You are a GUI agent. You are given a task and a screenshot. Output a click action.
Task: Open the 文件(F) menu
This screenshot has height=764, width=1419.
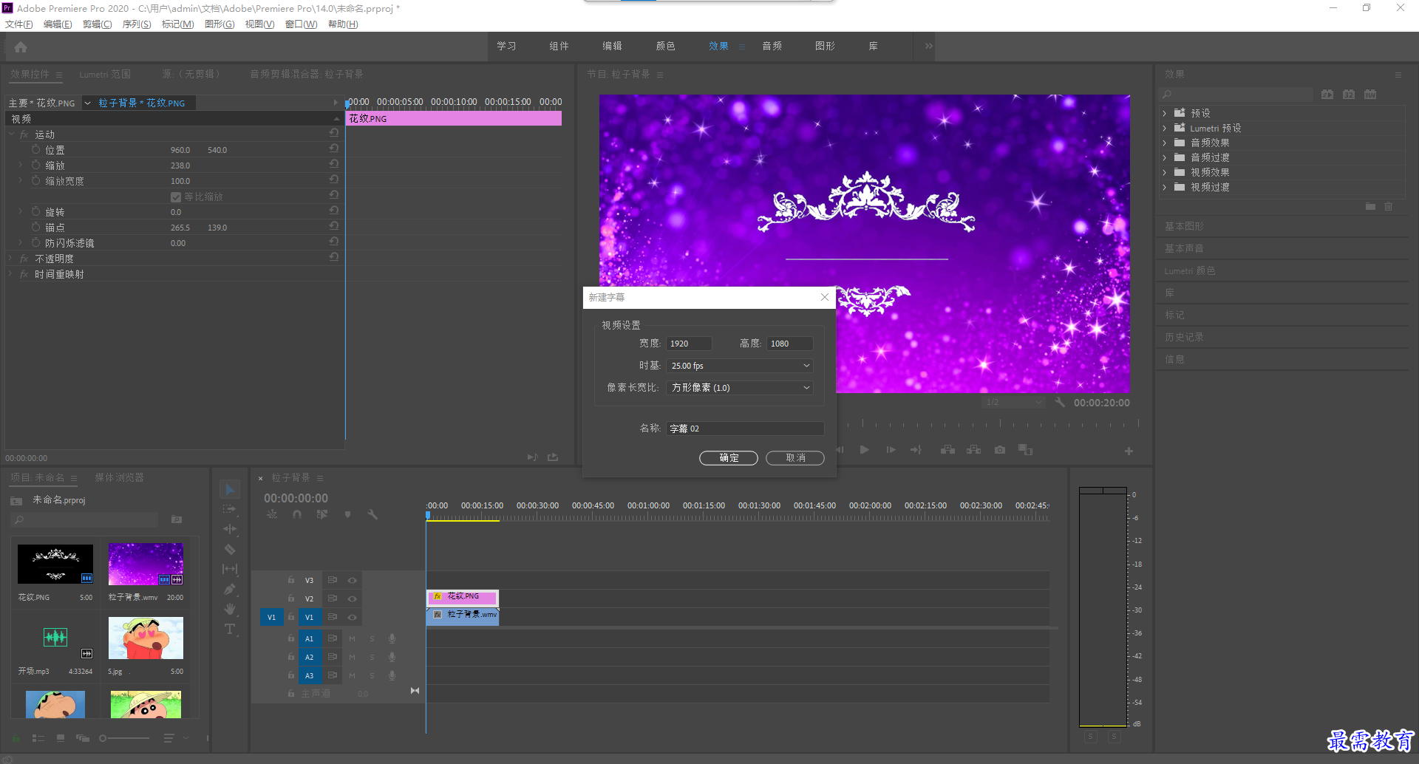click(x=19, y=24)
